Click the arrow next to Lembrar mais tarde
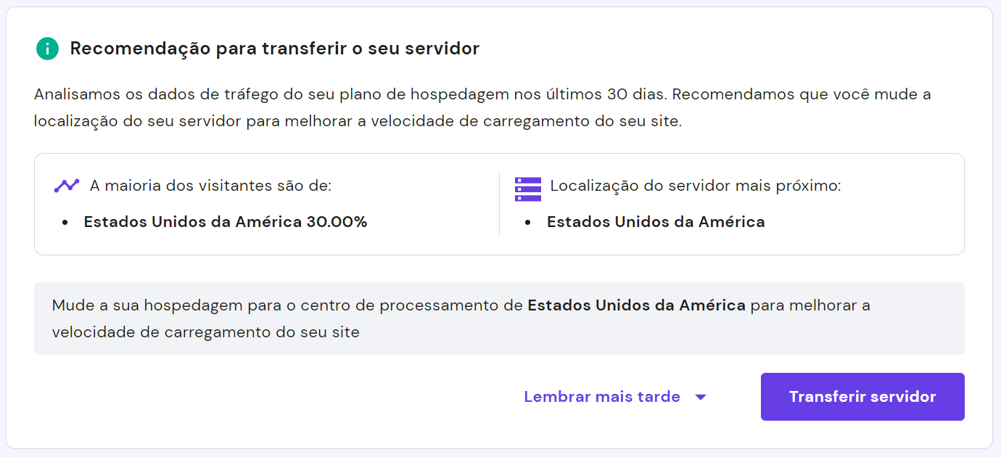Viewport: 1001px width, 457px height. 701,397
